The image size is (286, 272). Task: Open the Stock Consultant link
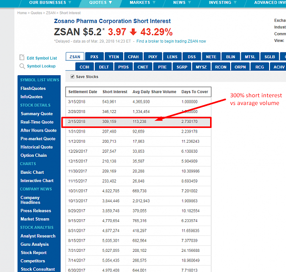click(x=38, y=269)
